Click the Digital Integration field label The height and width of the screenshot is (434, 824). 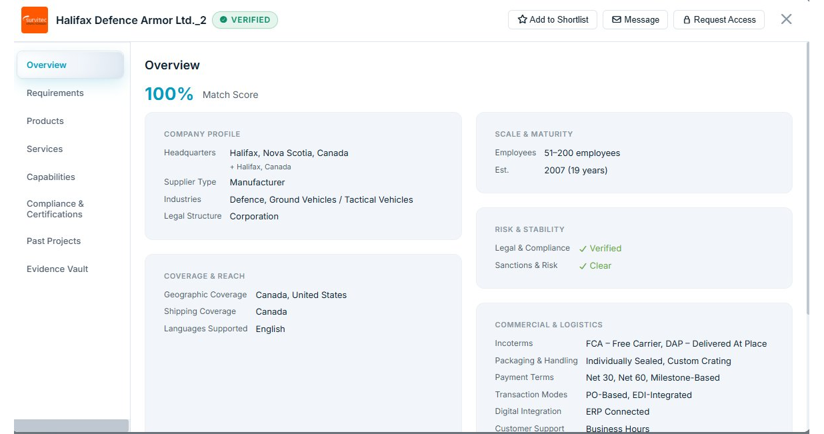528,411
